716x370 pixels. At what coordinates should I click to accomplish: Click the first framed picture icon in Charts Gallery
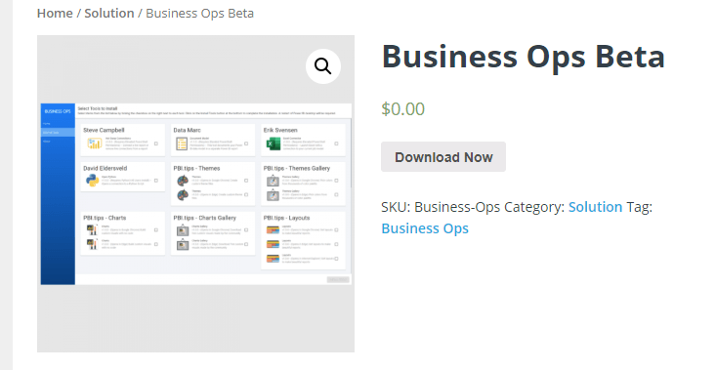183,230
